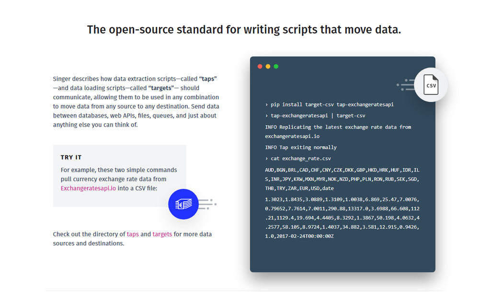
Task: Click the bold word "taps" in the paragraph
Action: pyautogui.click(x=208, y=79)
